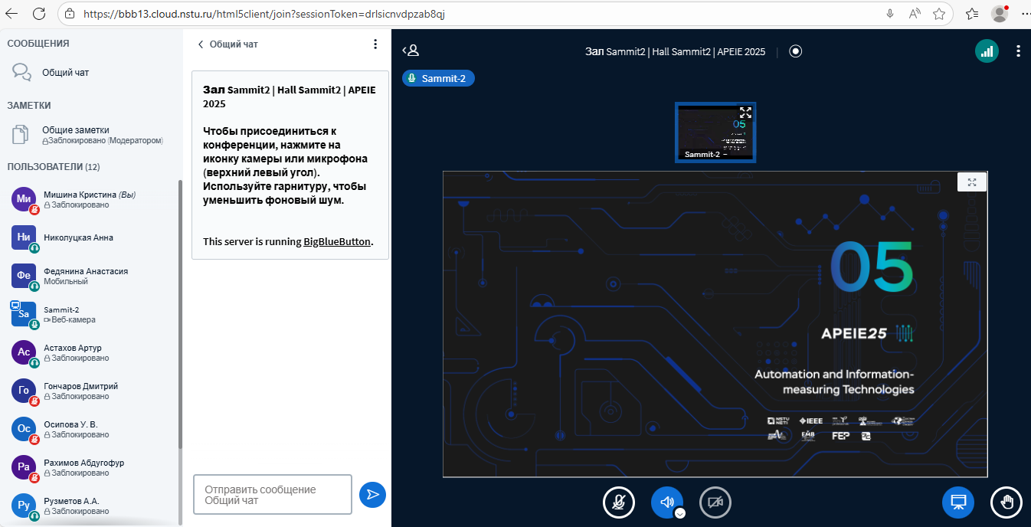Toggle audio speaker button

tap(666, 502)
